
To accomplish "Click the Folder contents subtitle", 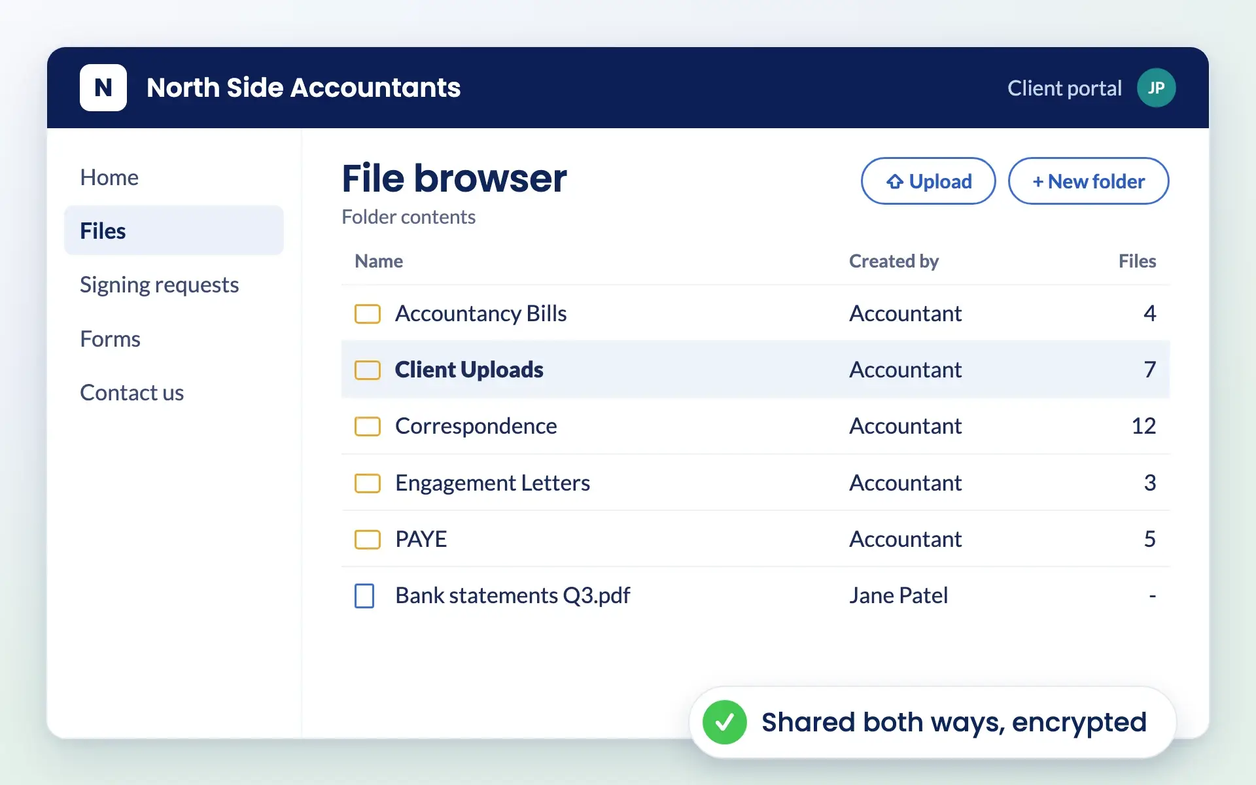I will [x=408, y=217].
